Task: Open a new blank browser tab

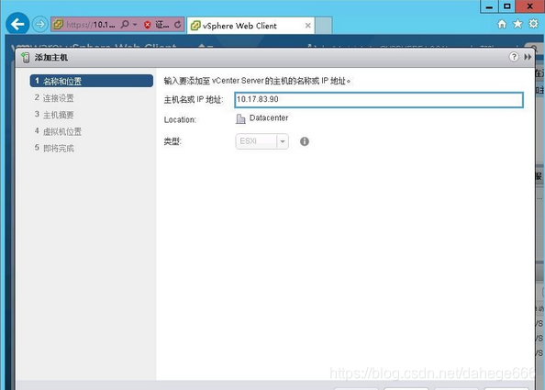Action: tap(324, 26)
